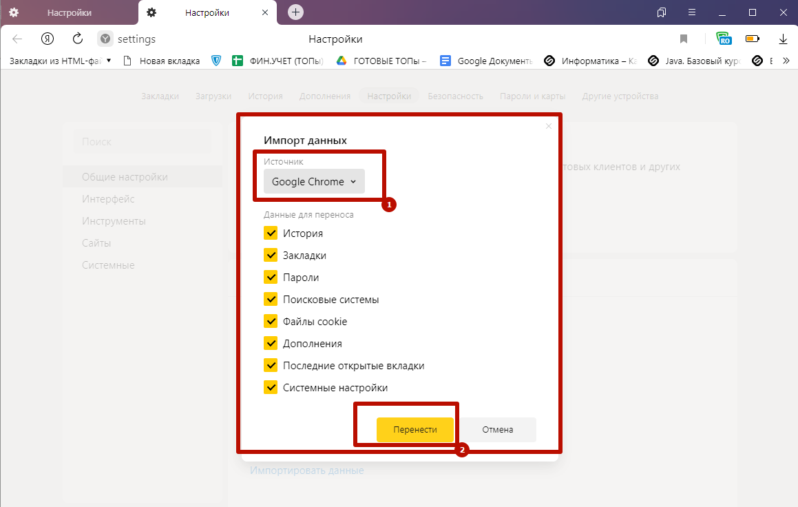Open a new tab with the plus button
This screenshot has height=507, width=798.
coord(295,12)
